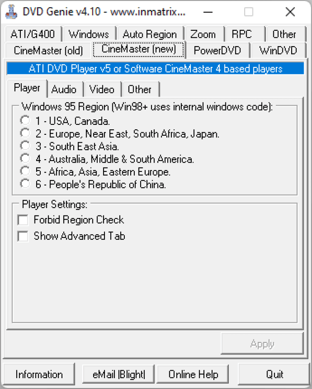This screenshot has width=312, height=389.
Task: Click the blue ATI DVD Player v5 header
Action: pos(155,69)
